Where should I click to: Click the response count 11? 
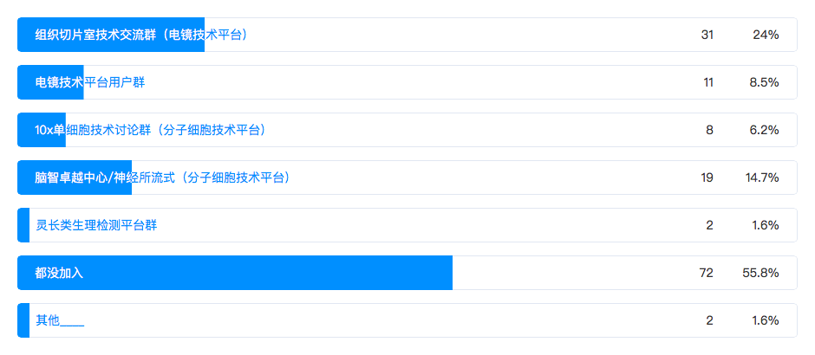tap(708, 82)
